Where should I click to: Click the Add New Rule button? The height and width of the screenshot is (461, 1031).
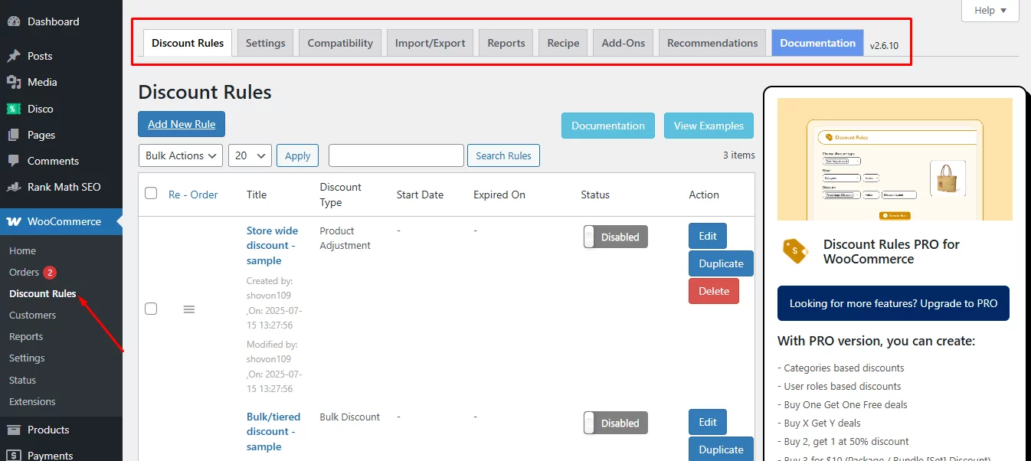182,124
